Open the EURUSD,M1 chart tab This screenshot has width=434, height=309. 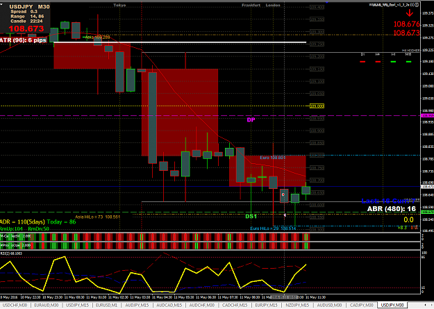106,305
